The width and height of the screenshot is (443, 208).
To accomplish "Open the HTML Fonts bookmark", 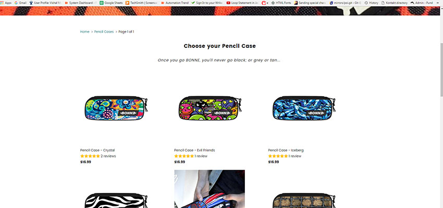I will [281, 3].
